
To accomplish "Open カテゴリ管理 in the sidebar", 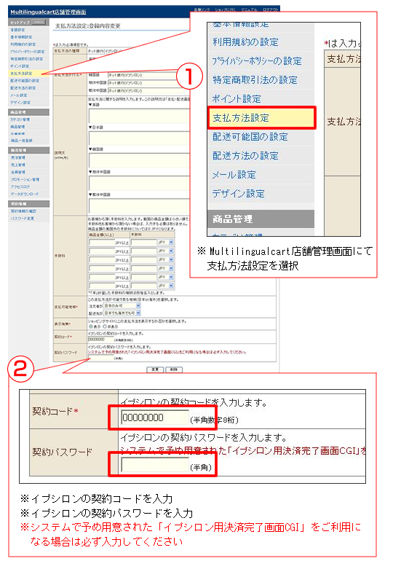I will point(20,119).
